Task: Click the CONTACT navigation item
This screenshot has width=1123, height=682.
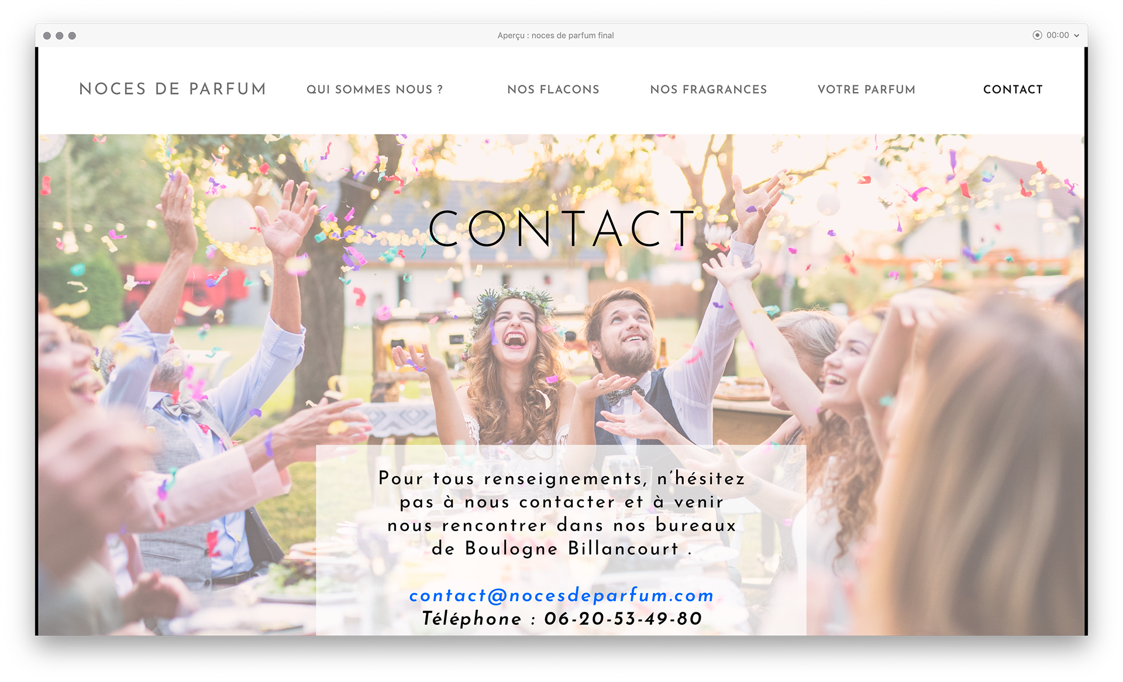Action: pos(1013,89)
